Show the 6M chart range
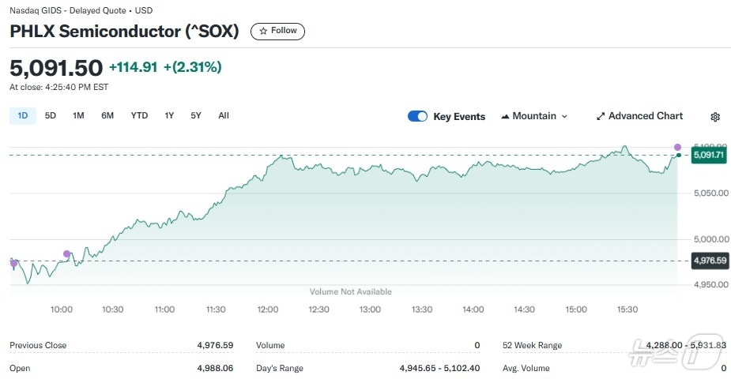 tap(107, 115)
